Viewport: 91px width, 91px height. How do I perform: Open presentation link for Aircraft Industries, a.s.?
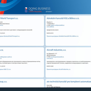[x=59, y=69]
